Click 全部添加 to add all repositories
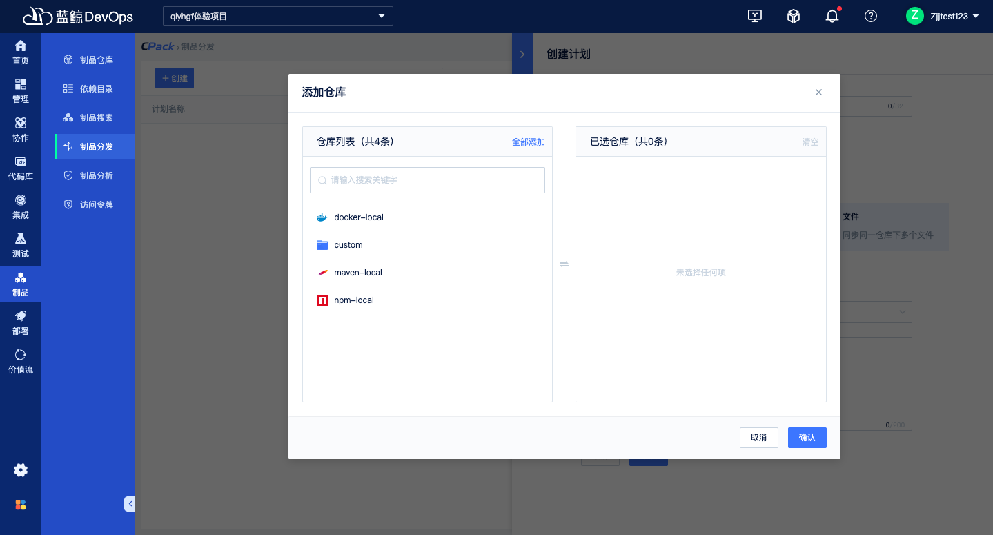Screen dimensions: 993x535 point(529,142)
